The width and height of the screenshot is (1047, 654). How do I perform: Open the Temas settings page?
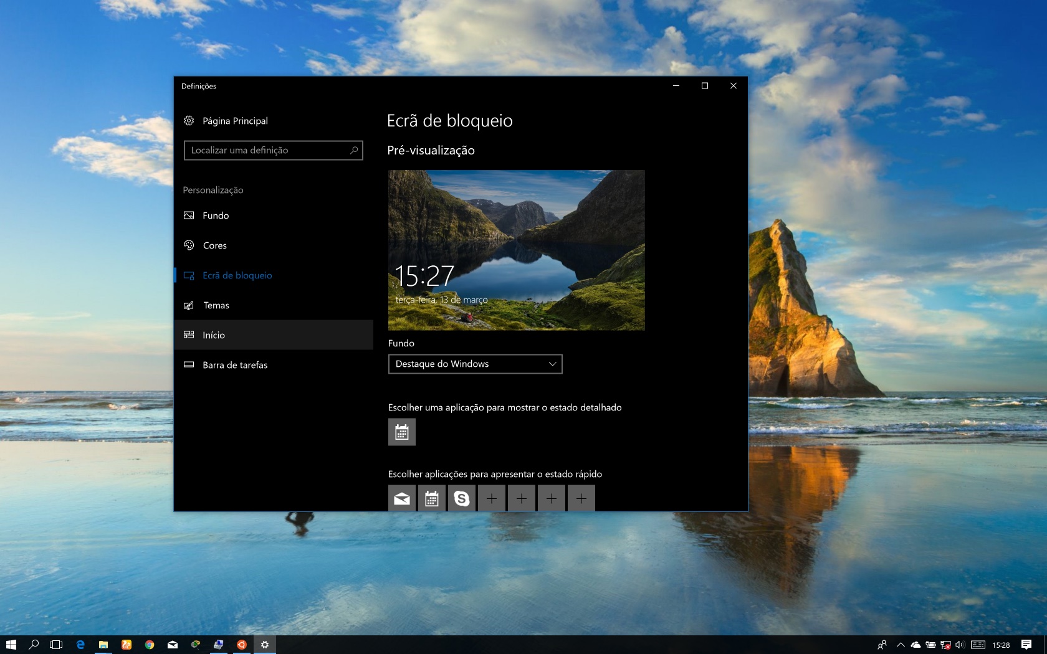coord(216,305)
